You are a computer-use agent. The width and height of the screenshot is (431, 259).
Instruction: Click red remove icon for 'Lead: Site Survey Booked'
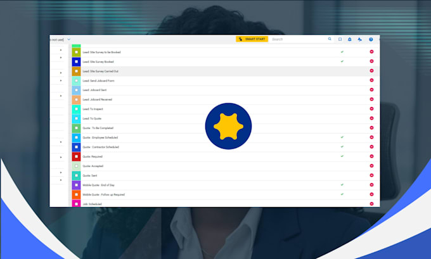click(371, 61)
